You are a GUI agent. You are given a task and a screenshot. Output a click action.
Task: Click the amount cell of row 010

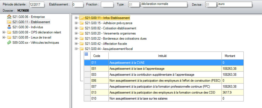[x=233, y=98]
